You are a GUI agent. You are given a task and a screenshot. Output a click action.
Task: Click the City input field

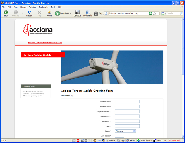click(x=127, y=126)
